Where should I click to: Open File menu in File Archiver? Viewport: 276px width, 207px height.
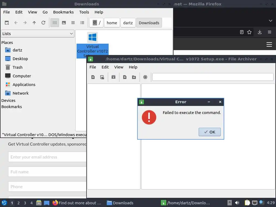[x=93, y=67]
